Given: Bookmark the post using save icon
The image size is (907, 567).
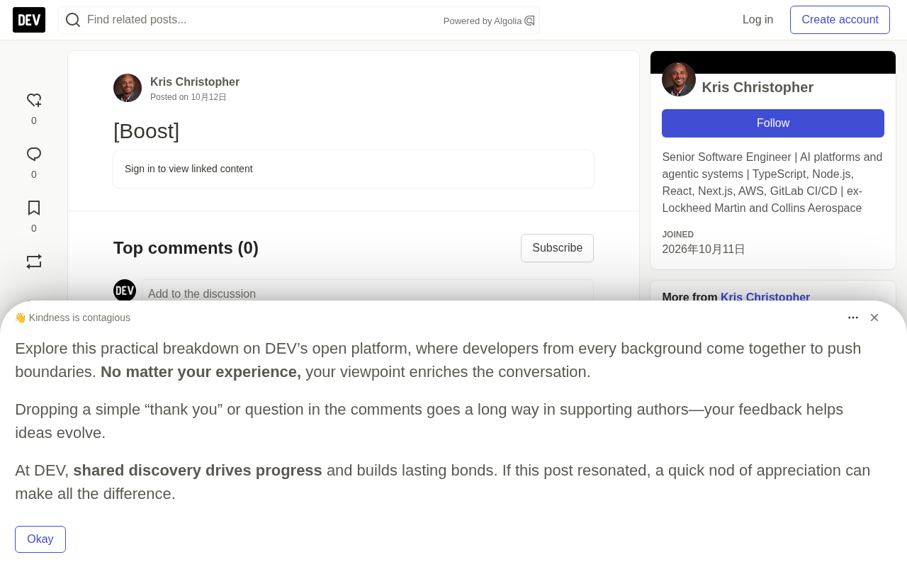Looking at the screenshot, I should 34,208.
